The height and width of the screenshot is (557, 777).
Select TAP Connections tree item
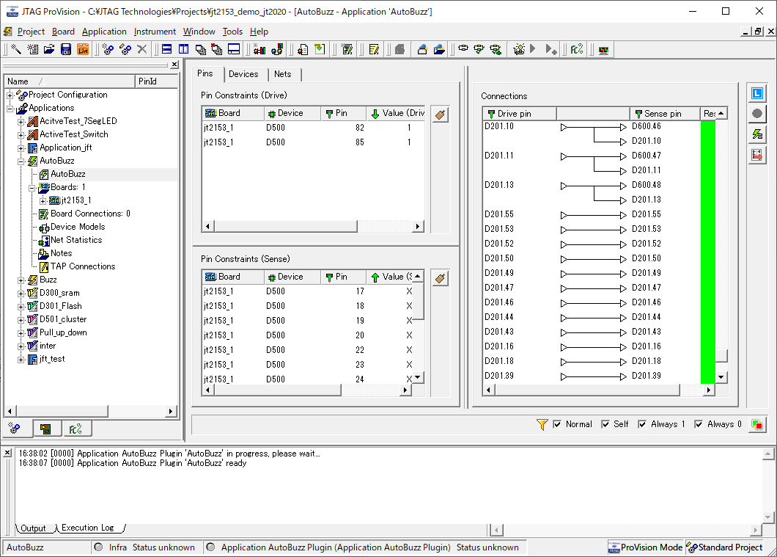[83, 266]
